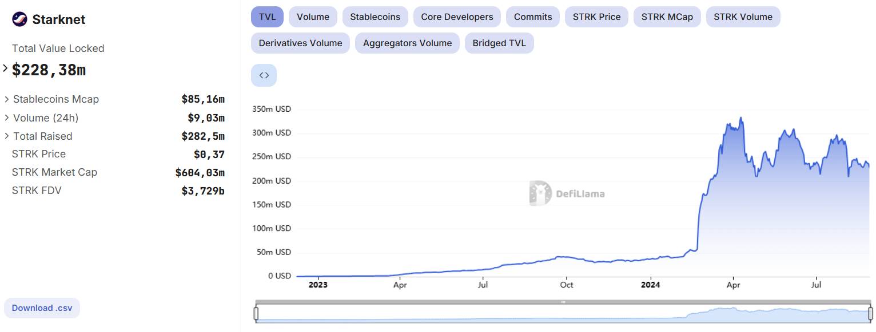The width and height of the screenshot is (876, 332).
Task: Select the STRK Market Cap label
Action: [54, 172]
